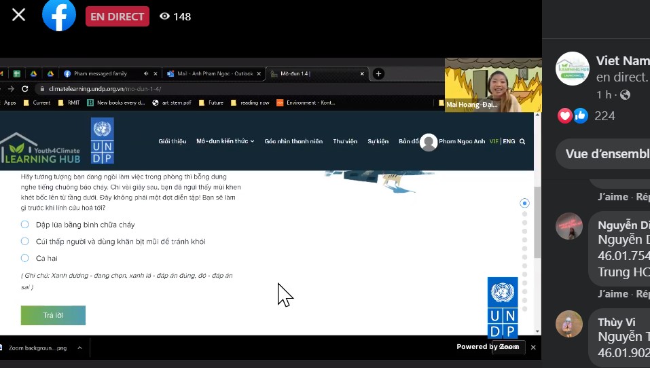Open the 'RMIT' bookmark folder
This screenshot has width=650, height=368.
click(69, 103)
